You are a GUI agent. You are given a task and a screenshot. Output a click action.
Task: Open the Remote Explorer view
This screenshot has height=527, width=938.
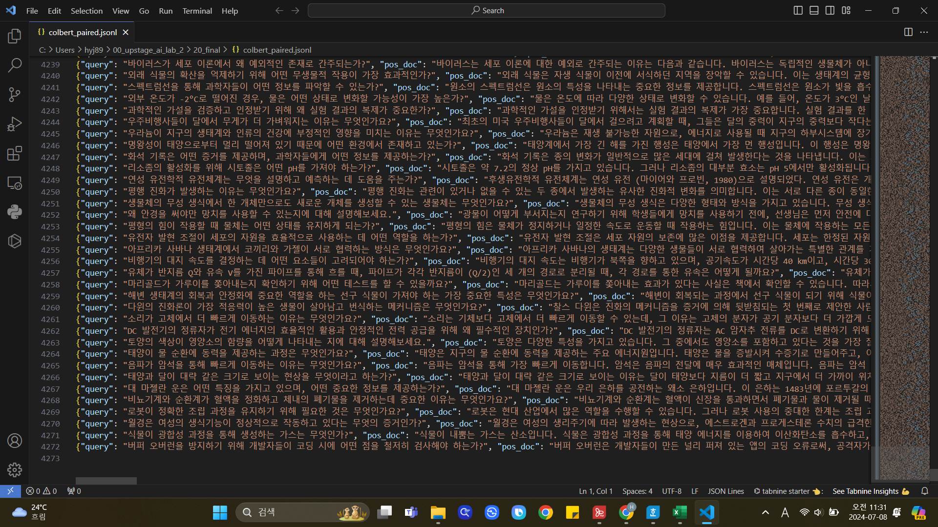tap(15, 183)
